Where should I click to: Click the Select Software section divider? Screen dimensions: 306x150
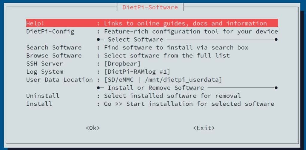(x=135, y=40)
